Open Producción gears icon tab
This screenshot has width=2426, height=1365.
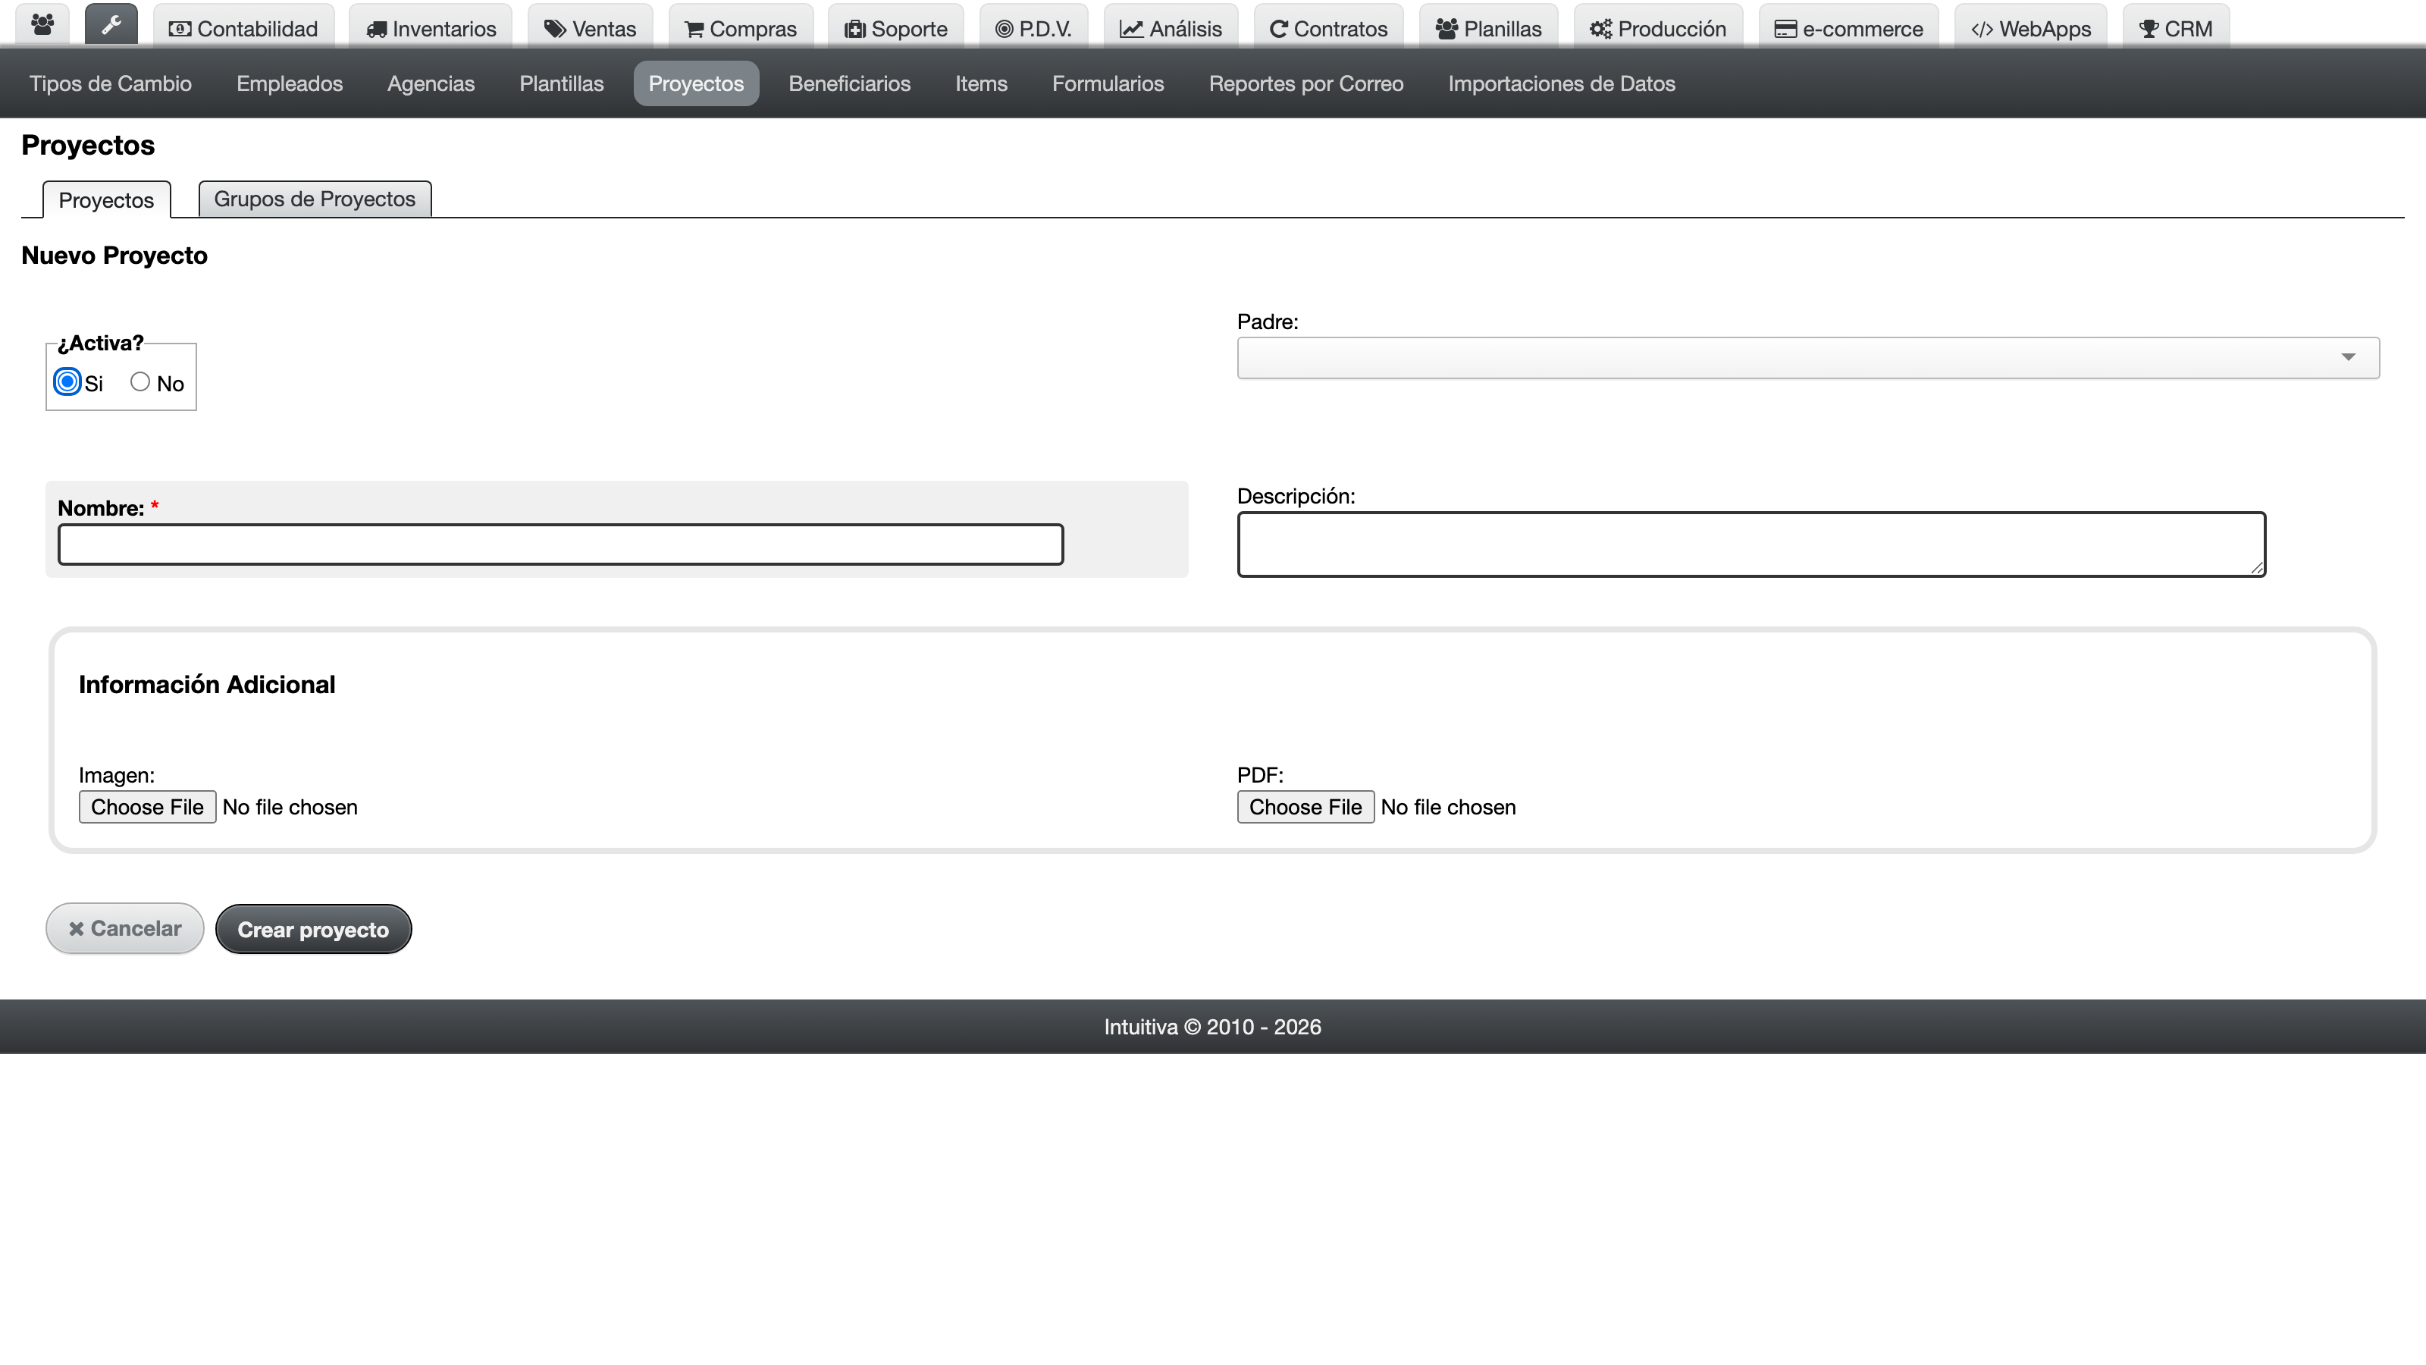click(x=1659, y=28)
